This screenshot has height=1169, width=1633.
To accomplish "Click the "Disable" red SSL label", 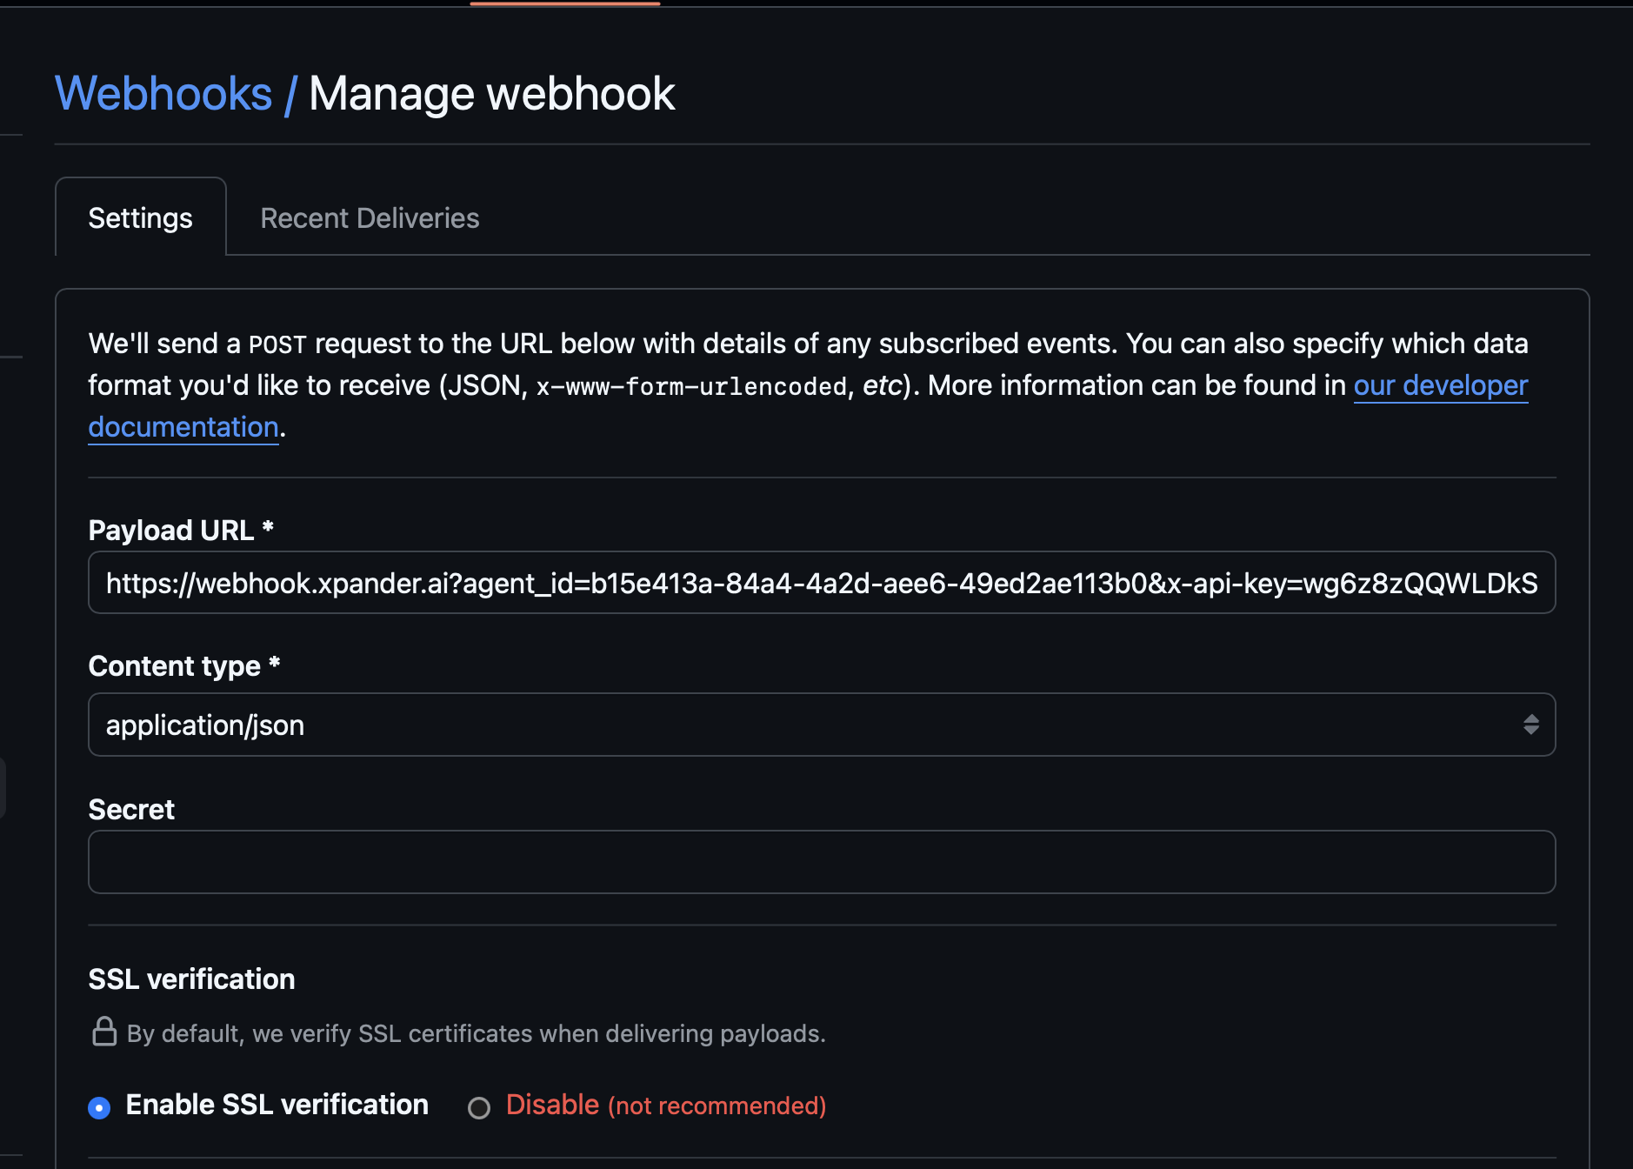I will coord(551,1105).
